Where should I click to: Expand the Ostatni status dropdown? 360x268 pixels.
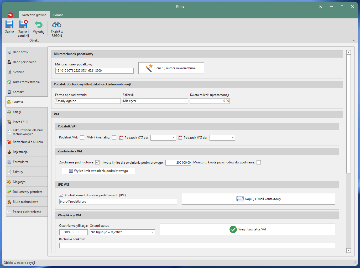152,232
